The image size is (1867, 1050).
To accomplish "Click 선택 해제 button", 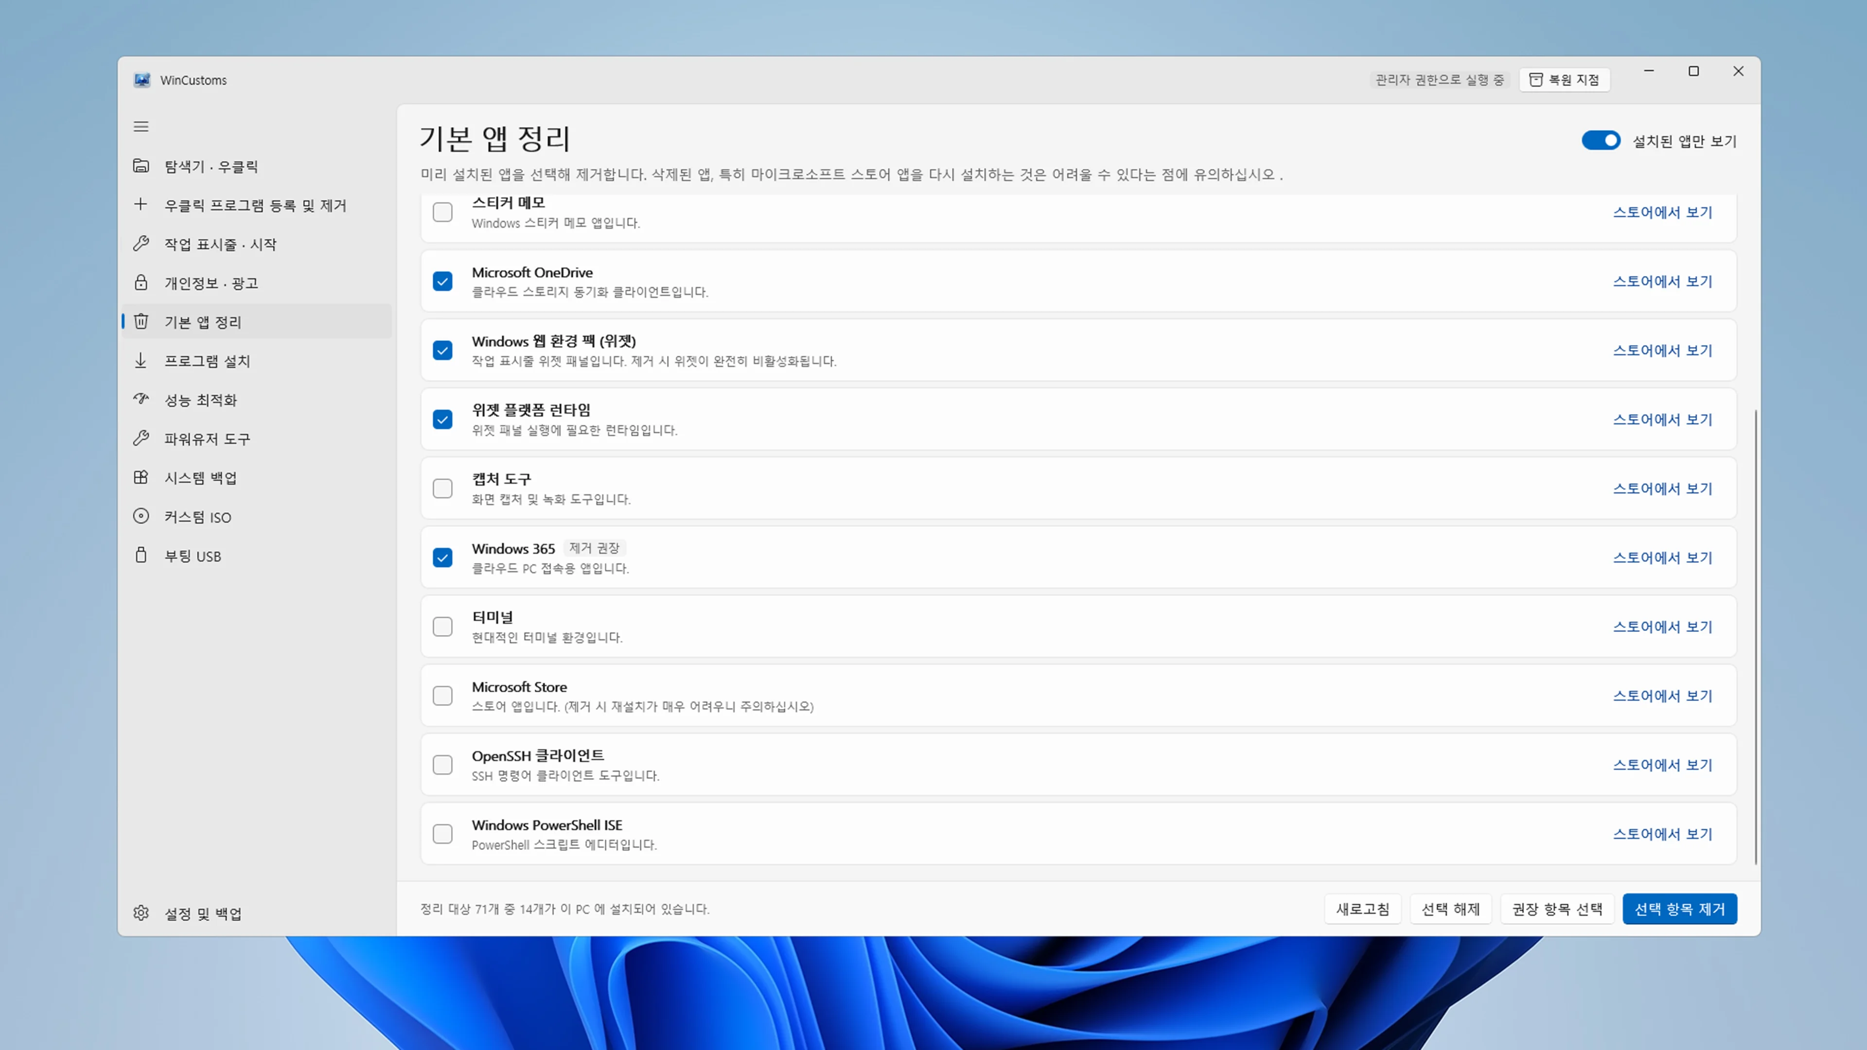I will [x=1450, y=909].
